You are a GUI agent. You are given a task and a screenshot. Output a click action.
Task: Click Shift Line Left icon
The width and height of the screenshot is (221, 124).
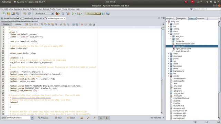(73, 24)
